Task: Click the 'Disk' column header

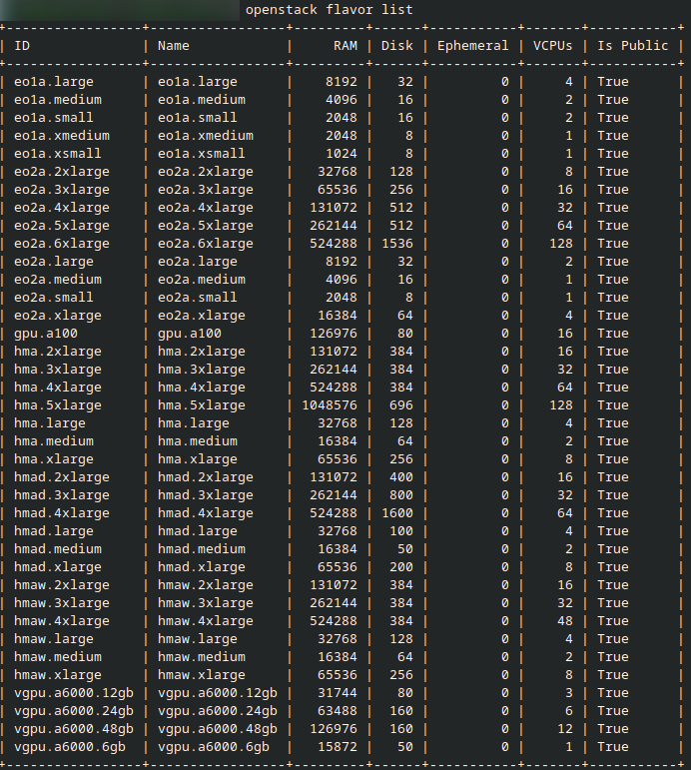Action: [397, 46]
